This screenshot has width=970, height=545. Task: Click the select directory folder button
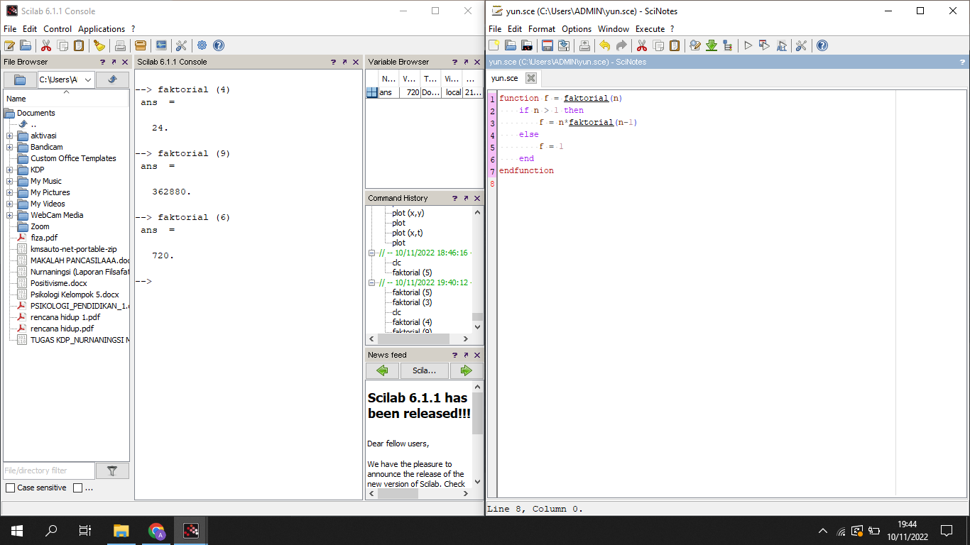click(20, 79)
